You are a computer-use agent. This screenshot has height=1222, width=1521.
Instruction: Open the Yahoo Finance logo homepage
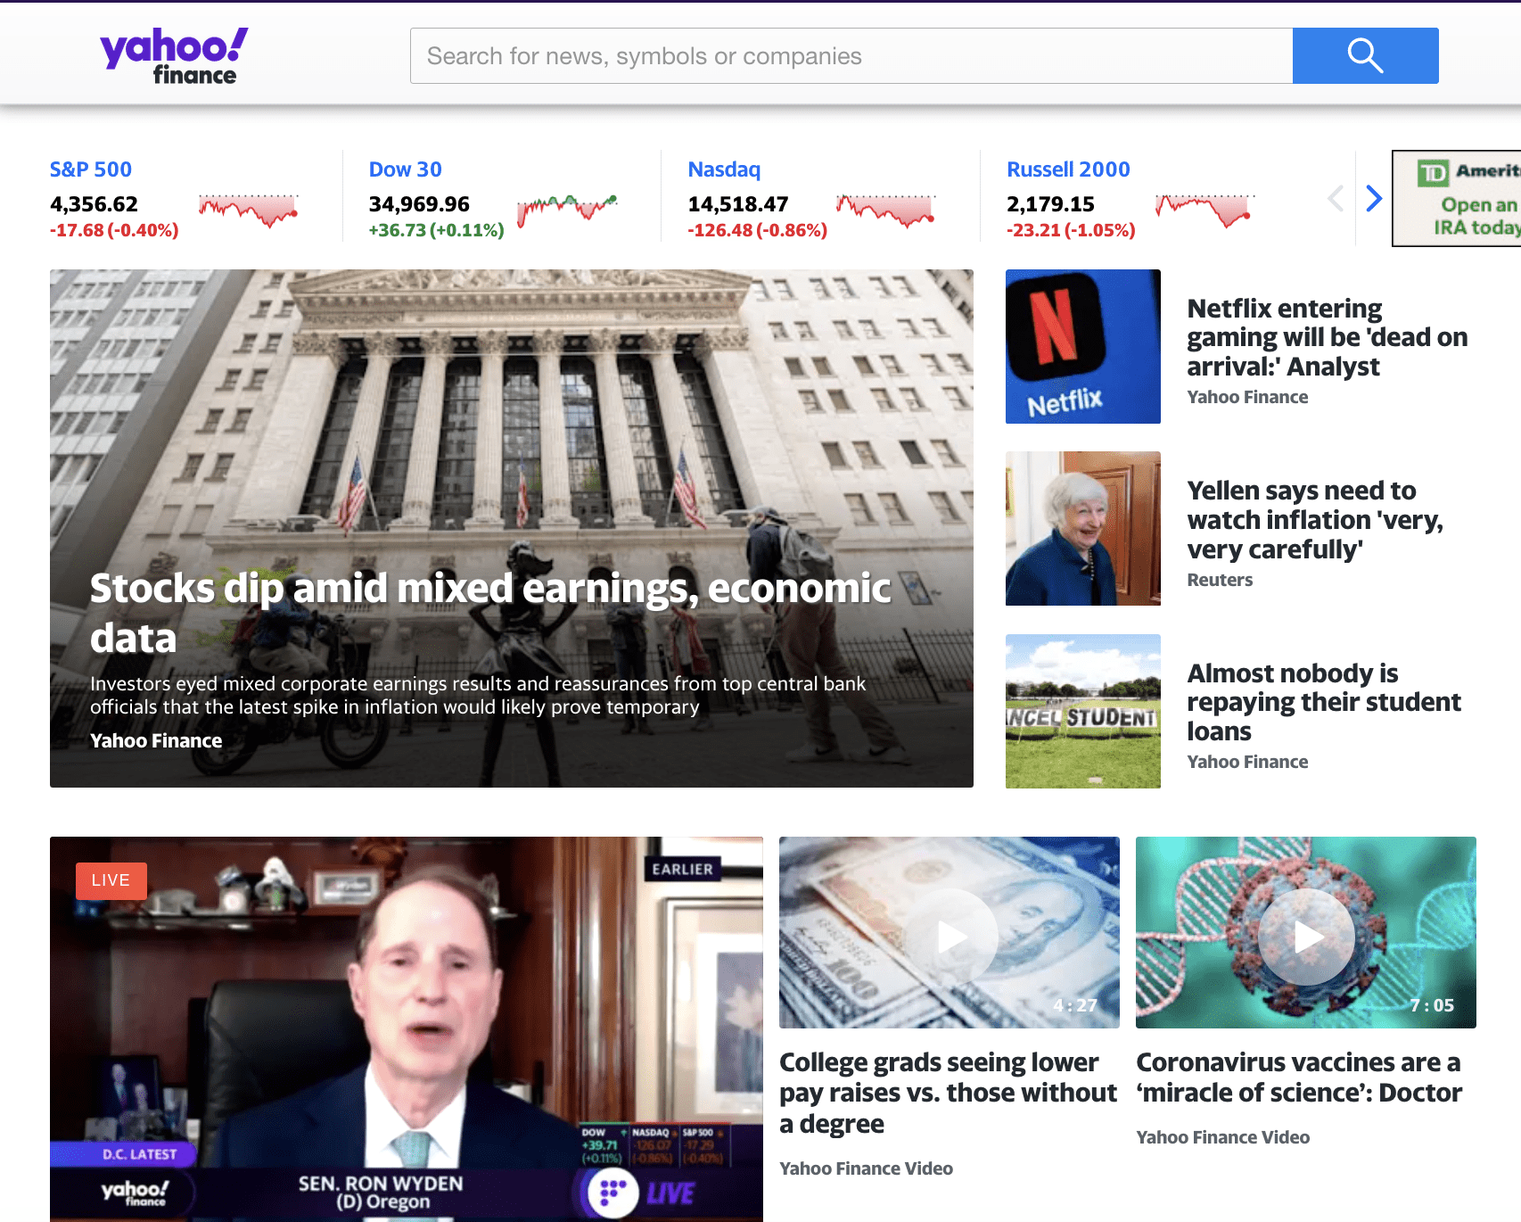point(174,56)
